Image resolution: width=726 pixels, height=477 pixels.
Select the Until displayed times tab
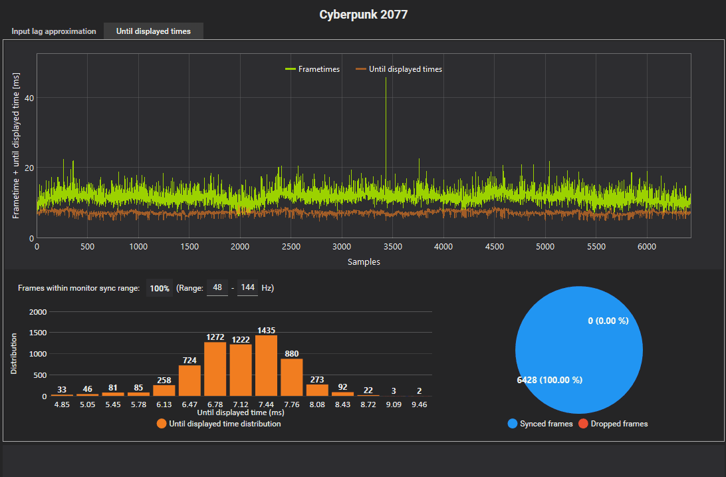153,31
